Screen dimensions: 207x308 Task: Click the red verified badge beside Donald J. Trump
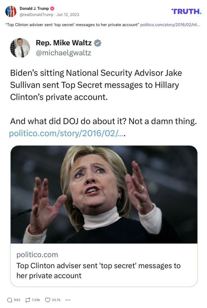coord(52,9)
